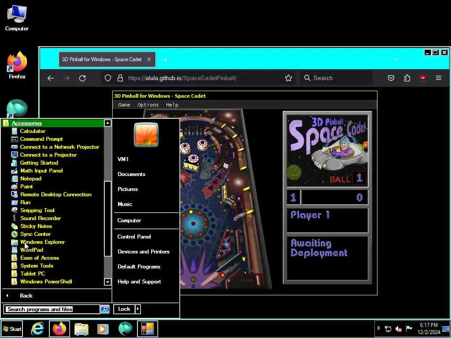Open Notepad from the Start menu
The image size is (451, 338).
click(x=31, y=179)
